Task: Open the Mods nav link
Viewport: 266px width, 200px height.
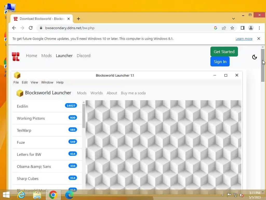Action: point(46,56)
